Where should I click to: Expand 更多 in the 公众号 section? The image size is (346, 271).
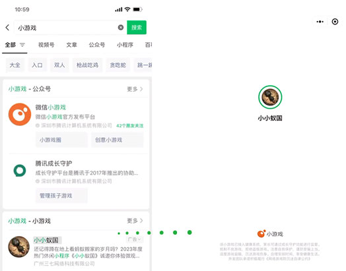coord(135,89)
